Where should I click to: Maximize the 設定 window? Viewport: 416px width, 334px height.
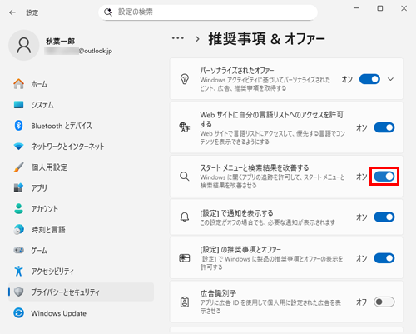click(x=380, y=8)
